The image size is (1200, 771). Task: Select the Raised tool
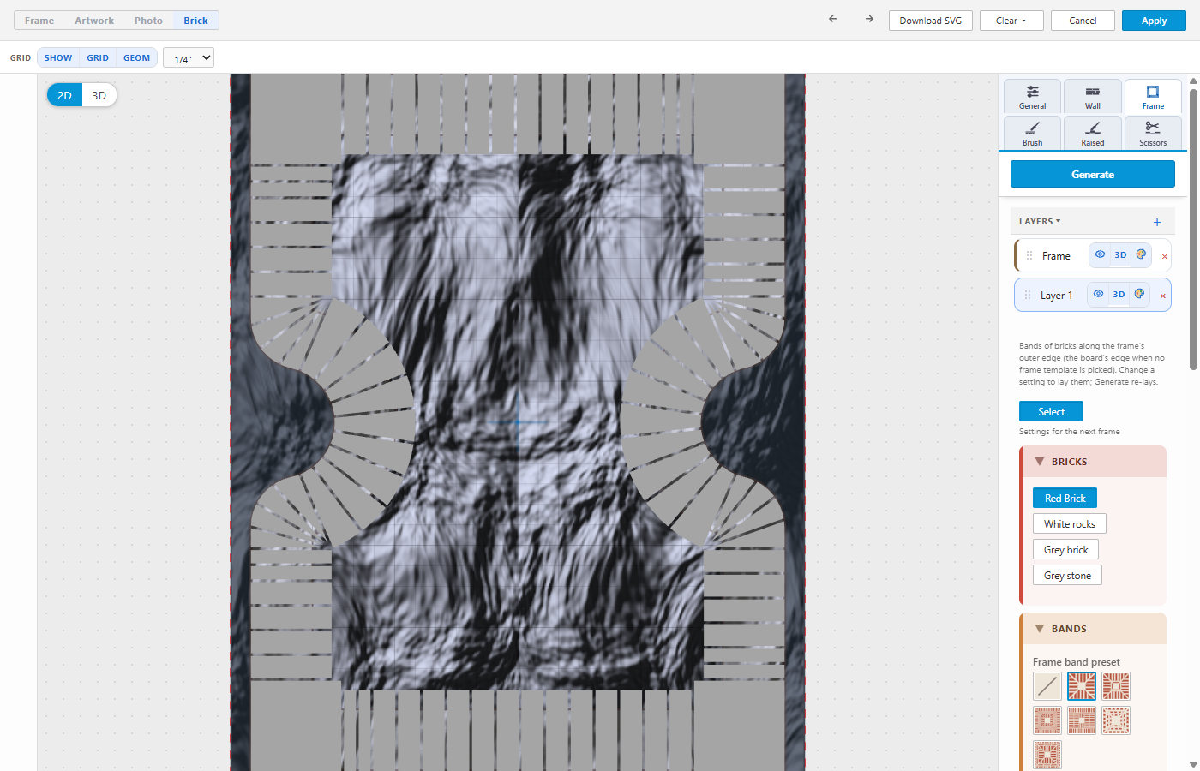coord(1093,134)
